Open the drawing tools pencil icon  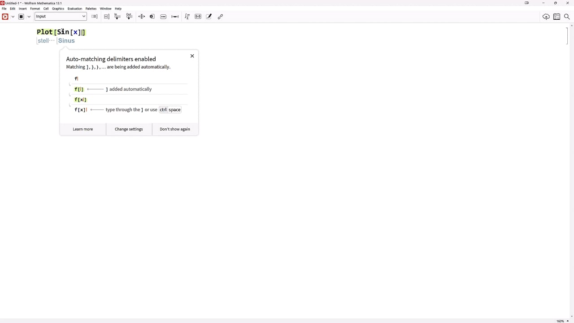[x=209, y=17]
